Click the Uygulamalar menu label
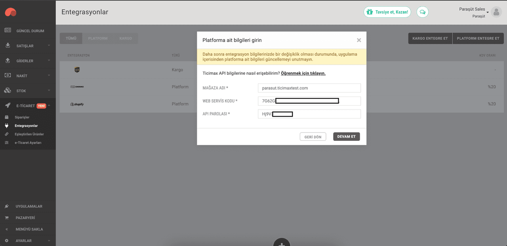 coord(29,206)
